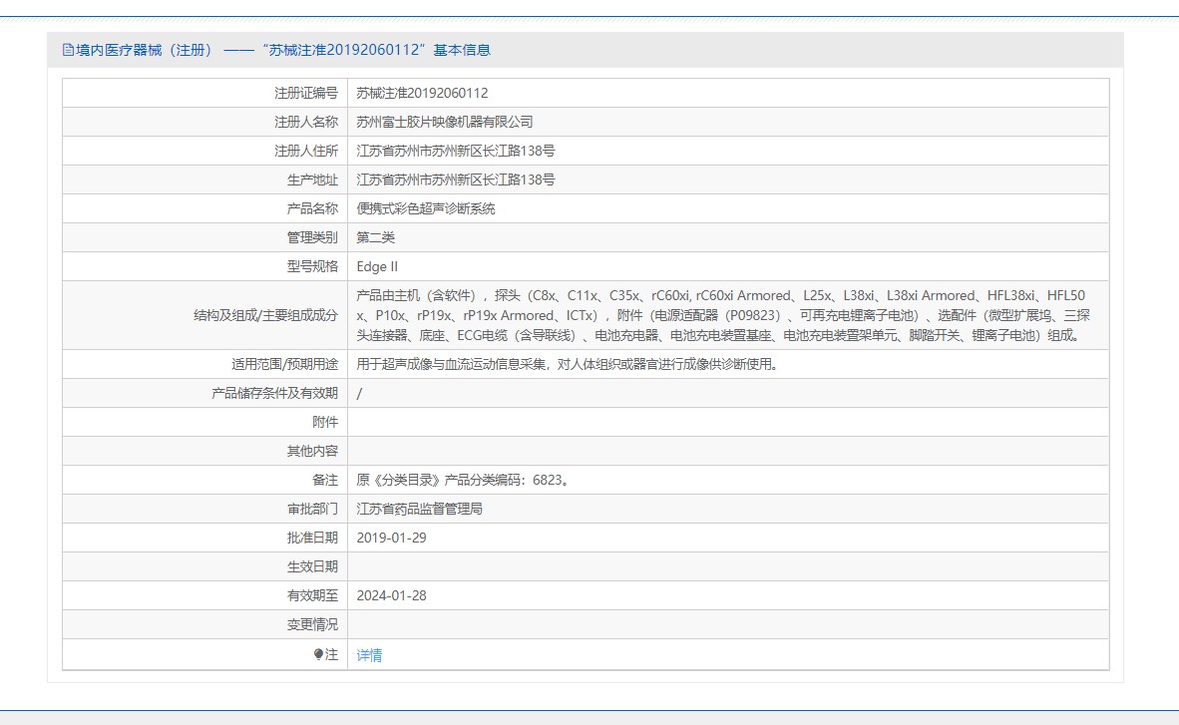Select 苏州富士胶片映像机器有限公司 cell
Viewport: 1179px width, 725px height.
pyautogui.click(x=445, y=122)
